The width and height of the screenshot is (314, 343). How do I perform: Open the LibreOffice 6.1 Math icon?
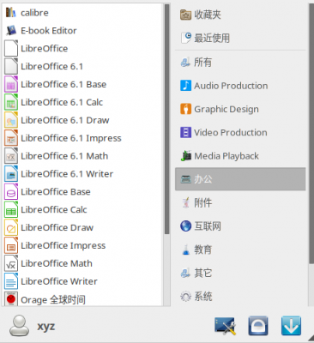pyautogui.click(x=11, y=156)
